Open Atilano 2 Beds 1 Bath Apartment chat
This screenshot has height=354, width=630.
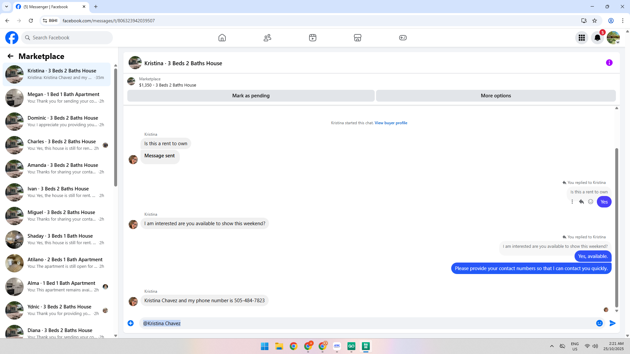point(56,263)
